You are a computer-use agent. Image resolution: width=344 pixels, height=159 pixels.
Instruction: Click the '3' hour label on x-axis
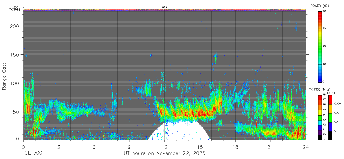tap(59, 147)
